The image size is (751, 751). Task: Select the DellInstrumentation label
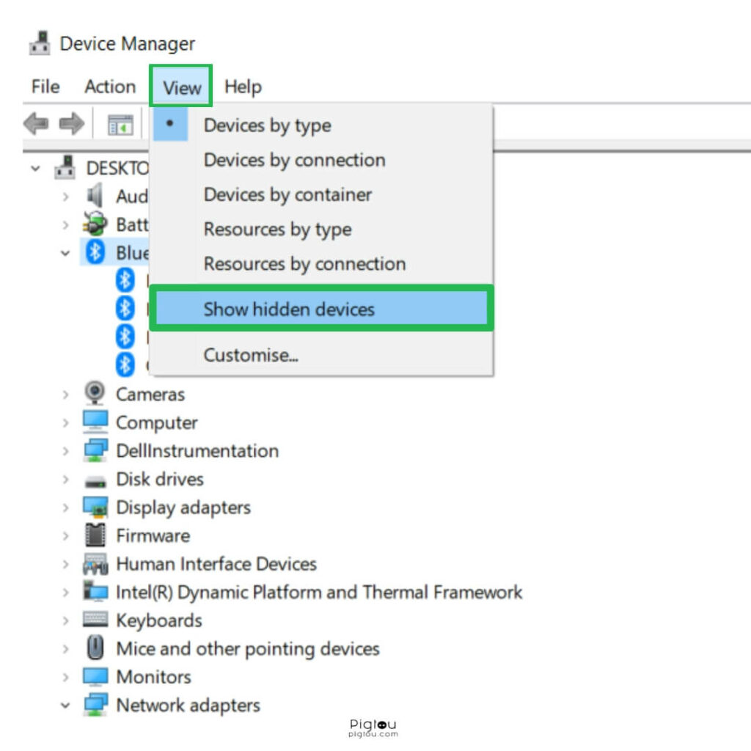(x=197, y=451)
